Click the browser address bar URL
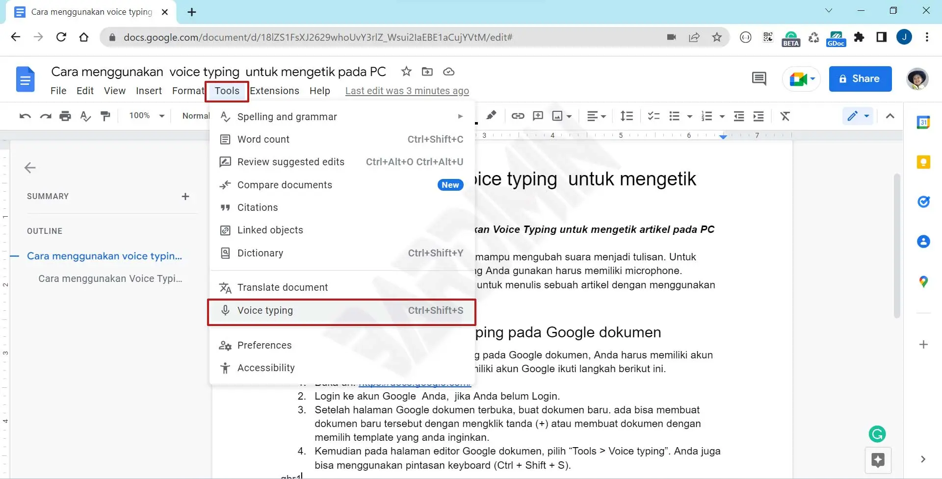Image resolution: width=942 pixels, height=479 pixels. (x=318, y=37)
